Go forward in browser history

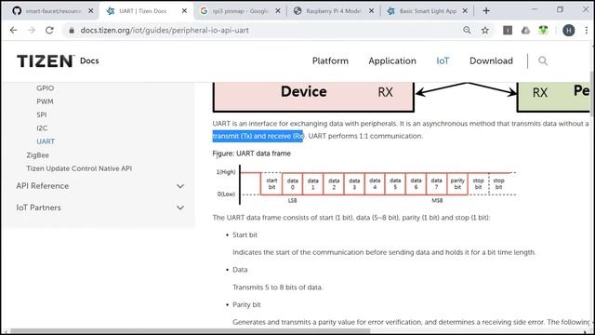point(32,30)
